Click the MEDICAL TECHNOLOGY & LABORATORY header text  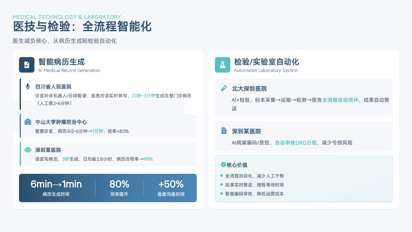(x=67, y=17)
